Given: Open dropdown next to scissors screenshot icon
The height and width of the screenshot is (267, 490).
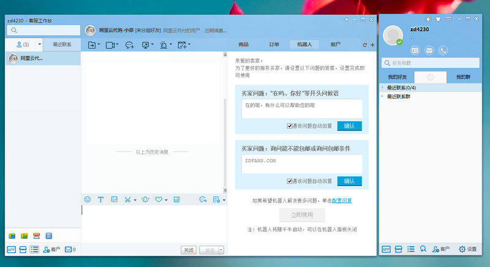Looking at the screenshot, I should [x=135, y=200].
